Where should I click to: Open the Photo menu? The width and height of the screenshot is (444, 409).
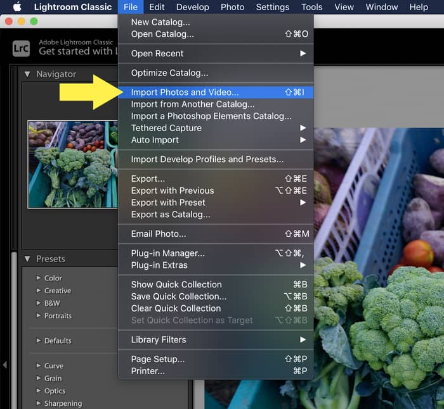click(233, 7)
